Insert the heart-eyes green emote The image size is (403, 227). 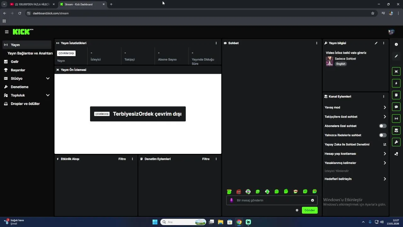314,191
